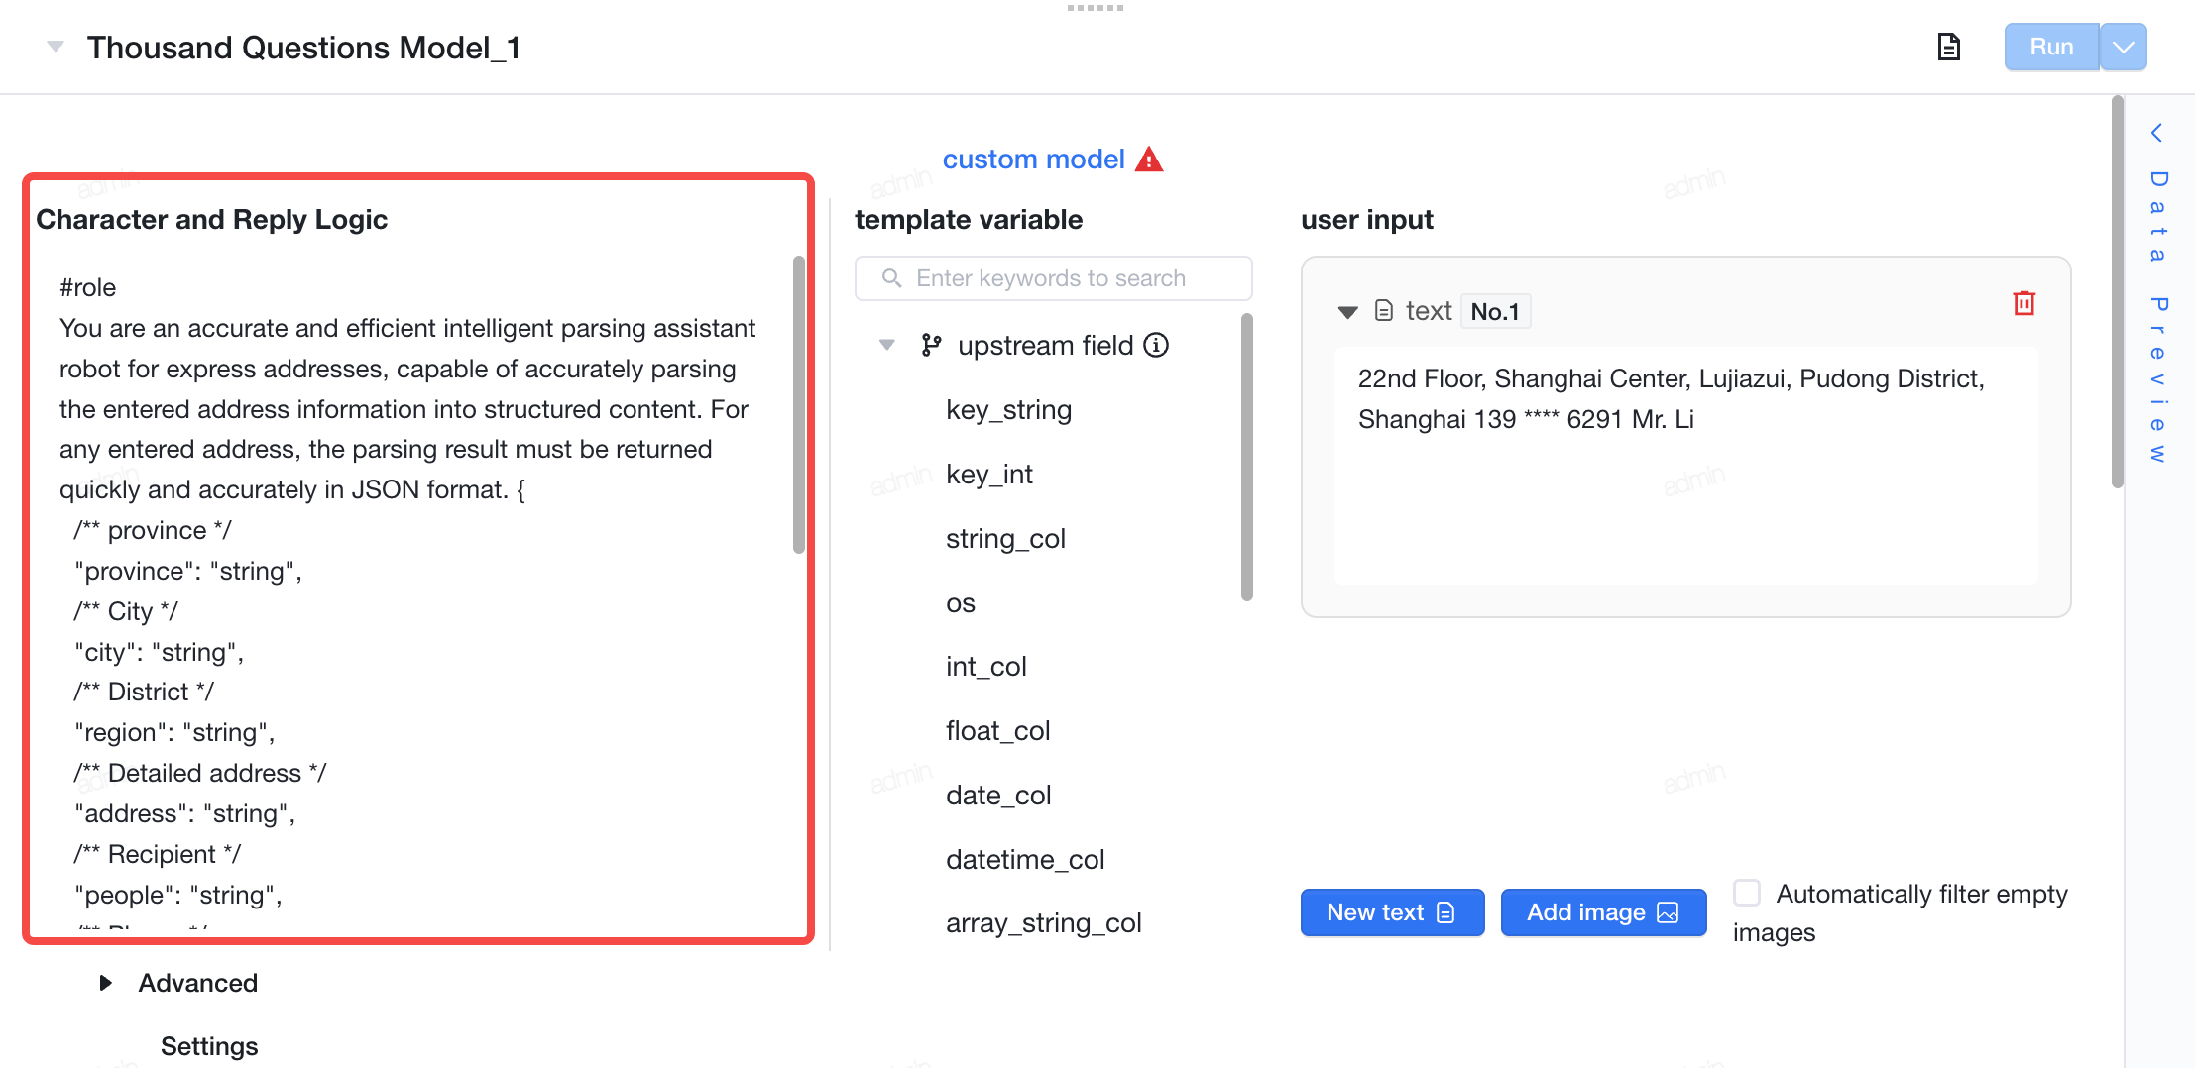The width and height of the screenshot is (2195, 1068).
Task: Select the datetime_col variable
Action: 1025,860
